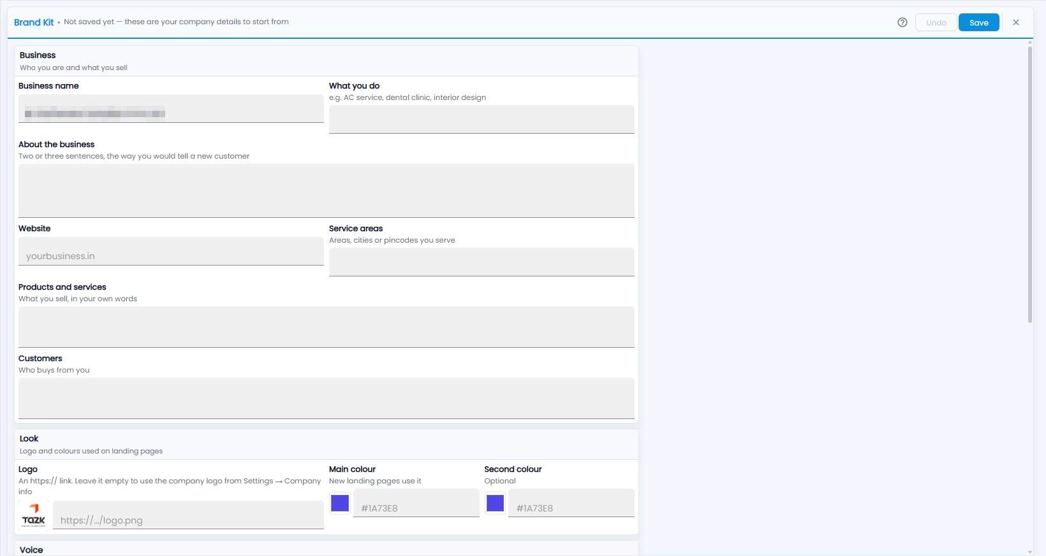Click the 'New landing pages use it' hint

[x=375, y=481]
